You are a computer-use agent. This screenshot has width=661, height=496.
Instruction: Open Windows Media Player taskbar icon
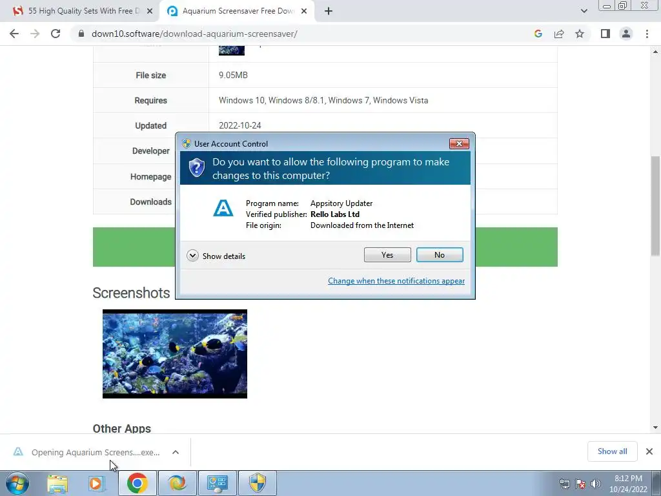pos(96,483)
